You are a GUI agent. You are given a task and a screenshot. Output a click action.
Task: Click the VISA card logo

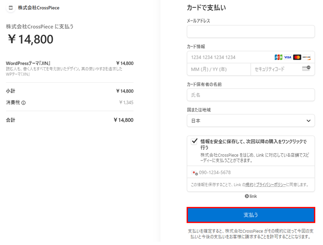(288, 57)
